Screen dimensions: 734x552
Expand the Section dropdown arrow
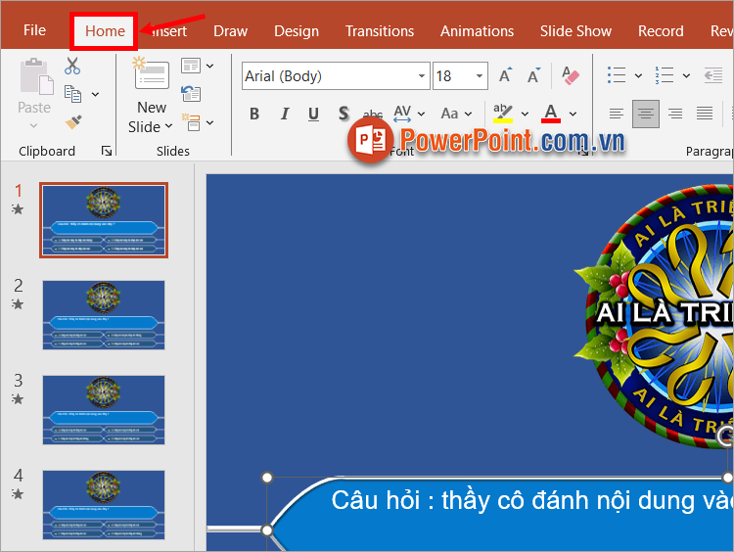210,122
